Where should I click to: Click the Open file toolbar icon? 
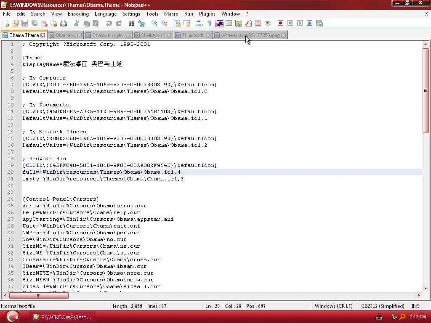pyautogui.click(x=15, y=24)
